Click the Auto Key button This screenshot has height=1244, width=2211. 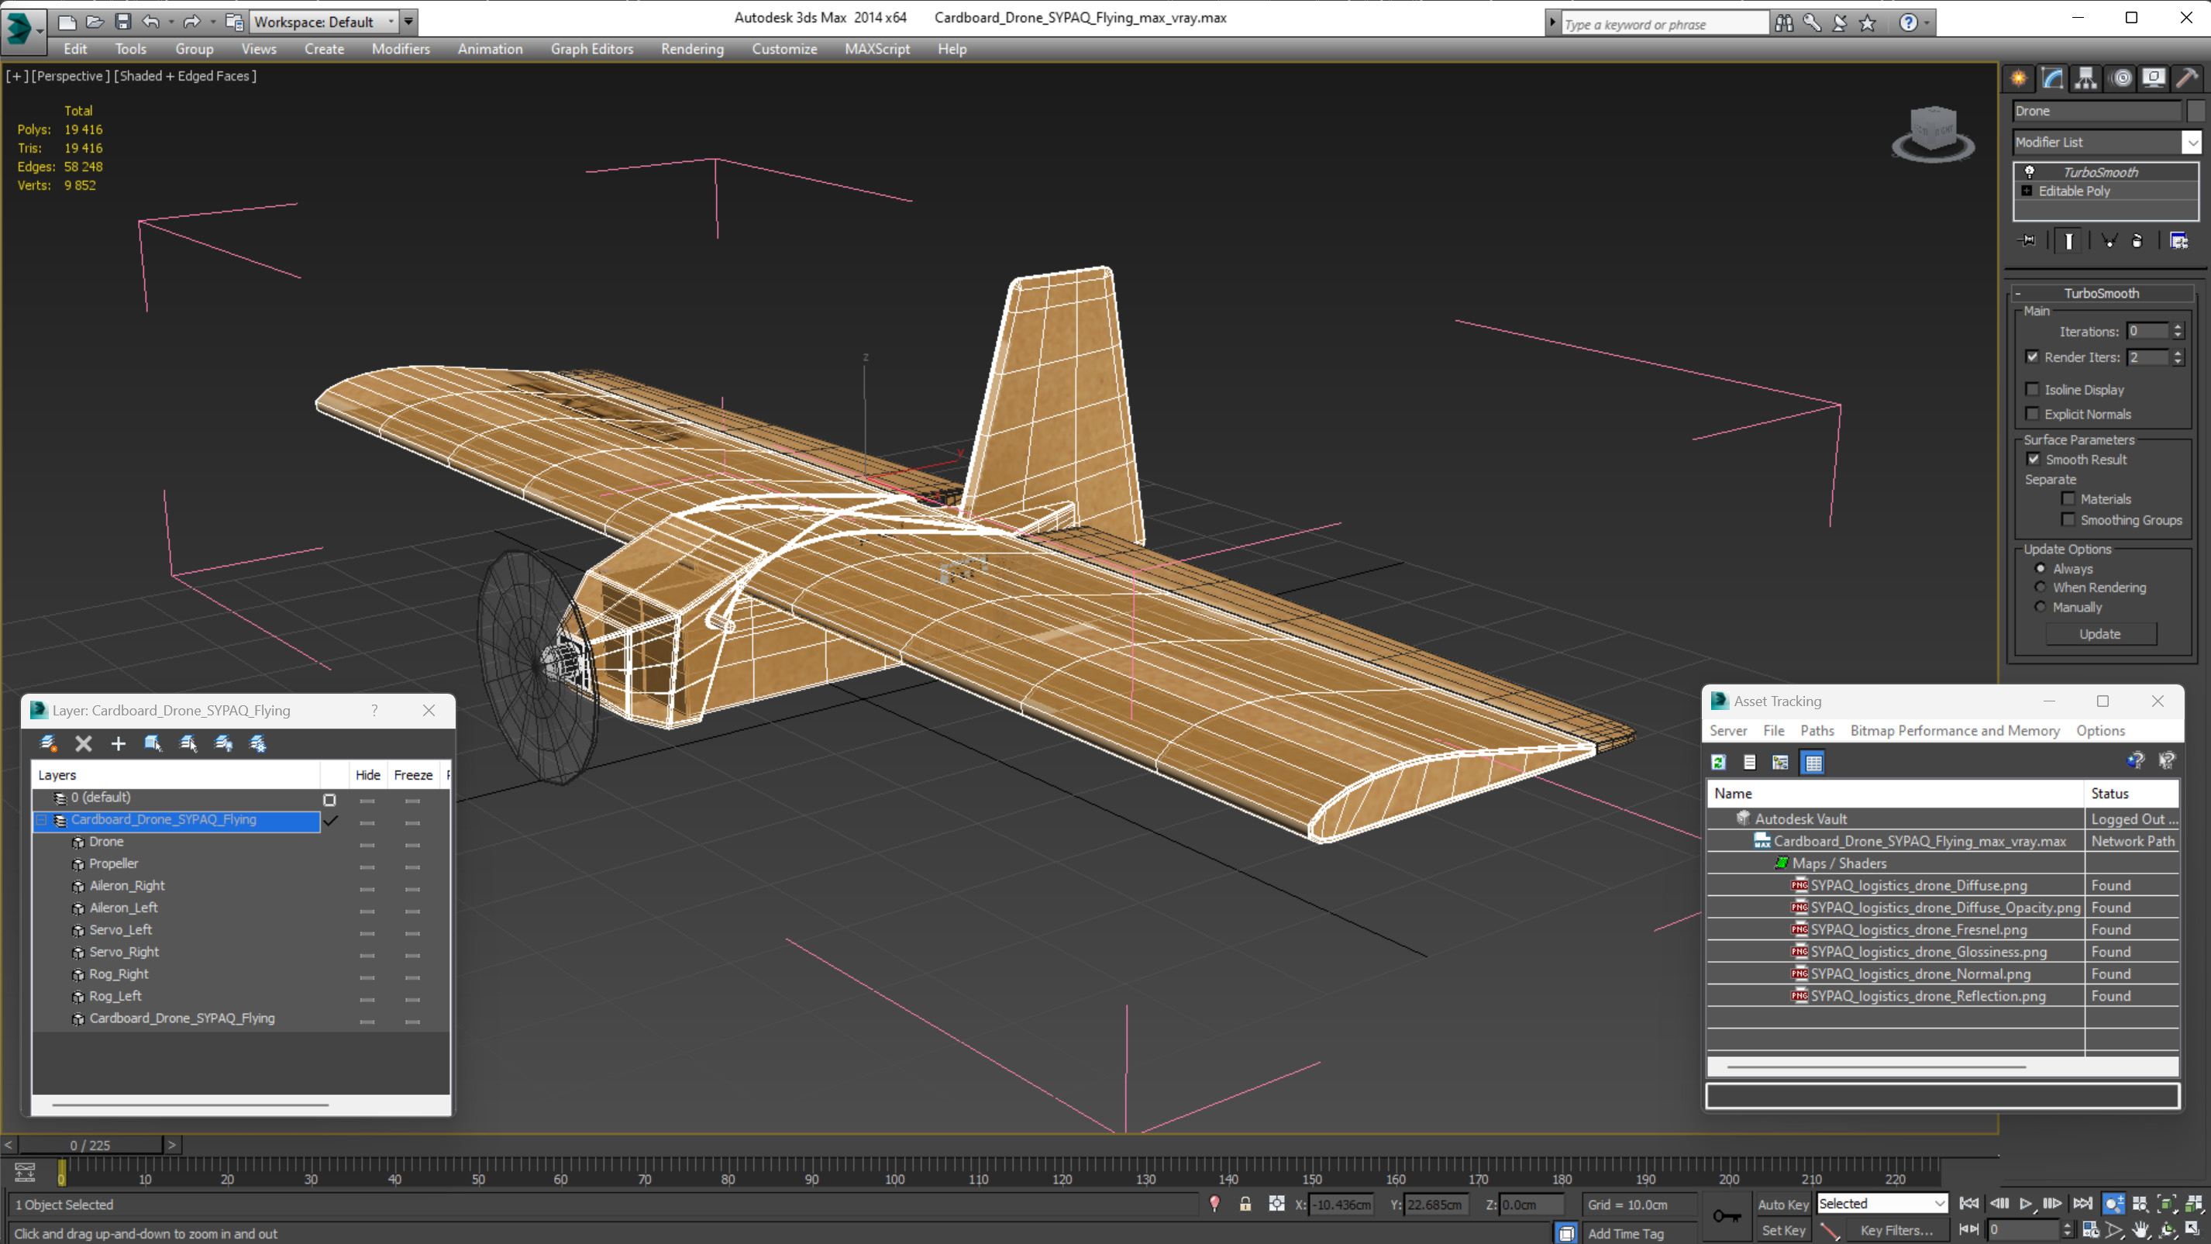1782,1204
